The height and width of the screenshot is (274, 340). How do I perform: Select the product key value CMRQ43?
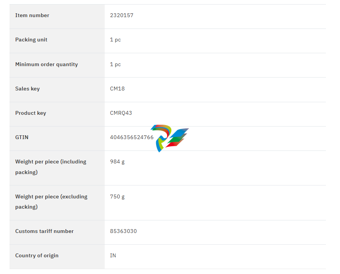[x=121, y=113]
